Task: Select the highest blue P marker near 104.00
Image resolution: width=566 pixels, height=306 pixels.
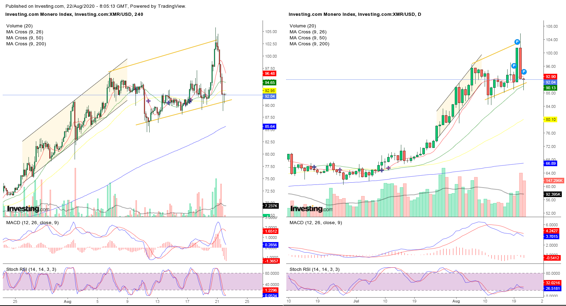Action: coord(517,42)
